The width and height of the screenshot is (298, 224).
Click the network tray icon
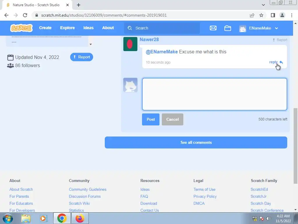254,218
